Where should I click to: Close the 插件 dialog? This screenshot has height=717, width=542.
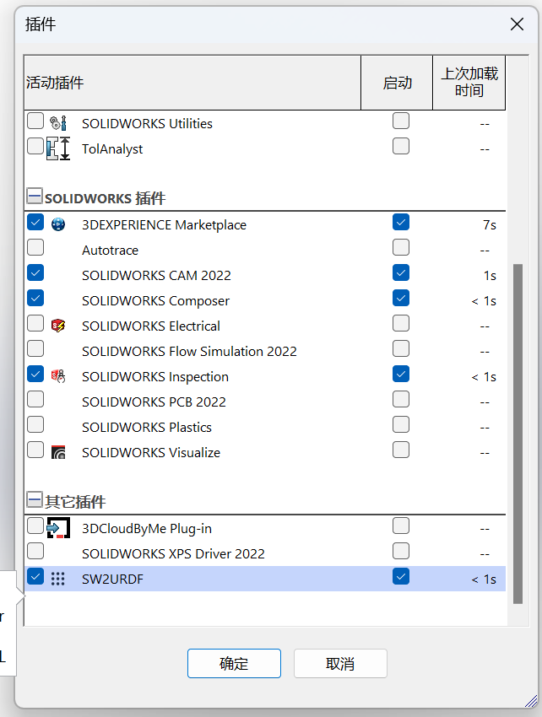pos(517,24)
